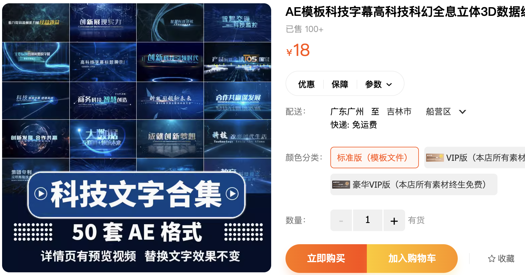This screenshot has width=525, height=275.
Task: Open the 优惠 tab
Action: click(x=306, y=84)
